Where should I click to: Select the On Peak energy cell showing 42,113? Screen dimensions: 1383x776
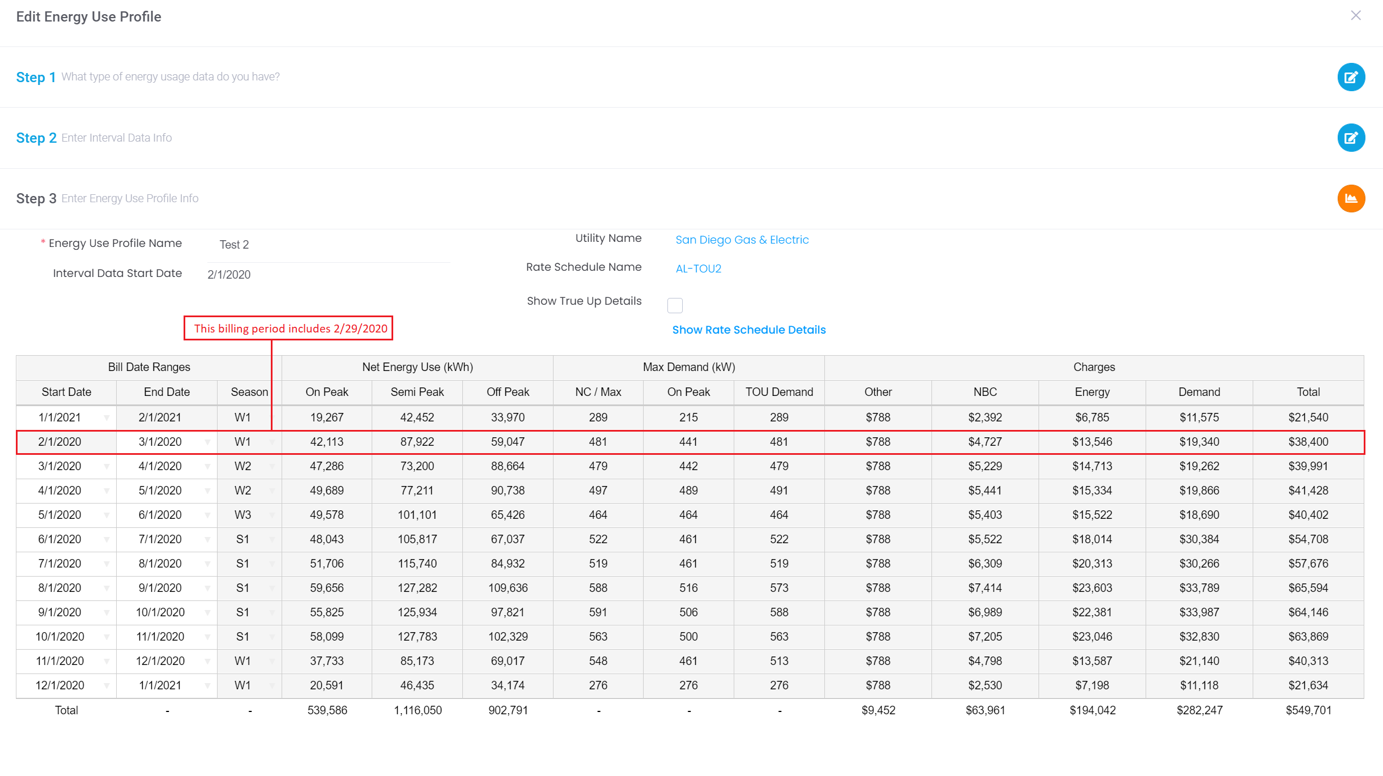[326, 442]
